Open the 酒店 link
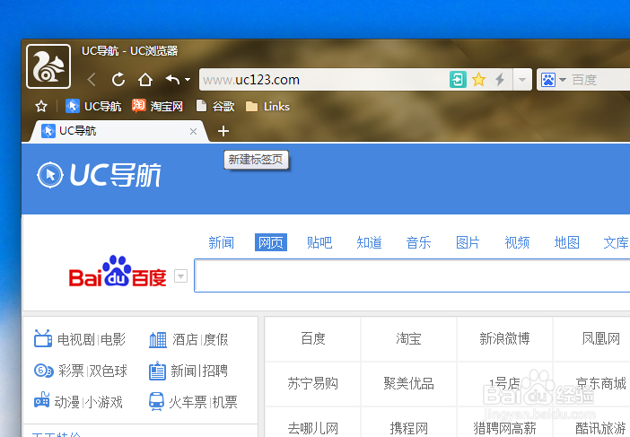This screenshot has height=437, width=630. [x=185, y=339]
